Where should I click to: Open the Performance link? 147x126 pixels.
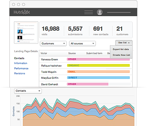coord(21,68)
